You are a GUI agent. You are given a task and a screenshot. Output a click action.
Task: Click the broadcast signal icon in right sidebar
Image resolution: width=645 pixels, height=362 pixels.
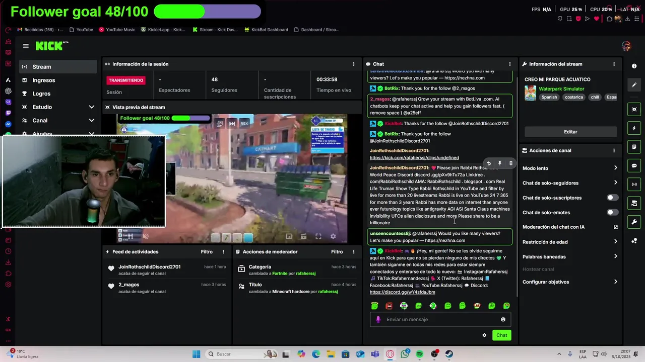(x=634, y=185)
